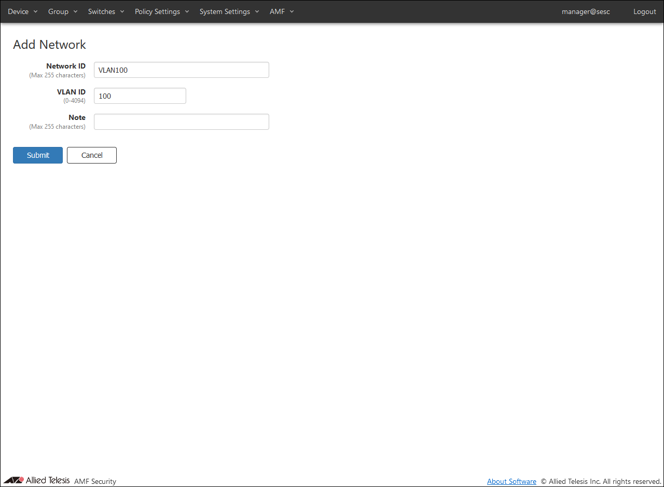
Task: Expand the Device menu chevron arrow
Action: [35, 12]
